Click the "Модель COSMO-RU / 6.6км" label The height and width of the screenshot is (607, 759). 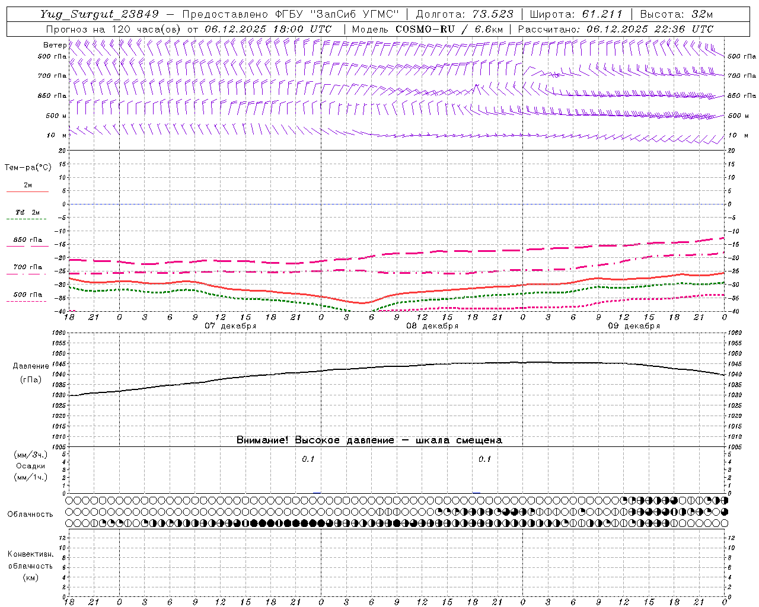427,29
